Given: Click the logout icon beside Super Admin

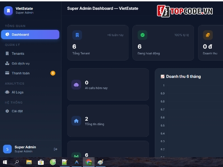Looking at the screenshot, I should [x=55, y=149].
